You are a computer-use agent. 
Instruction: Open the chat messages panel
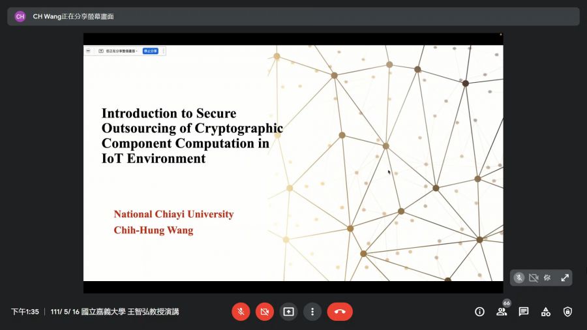[524, 312]
